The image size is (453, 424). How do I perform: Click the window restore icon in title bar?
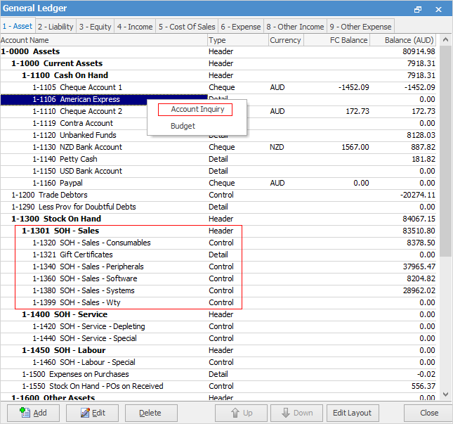coord(419,10)
